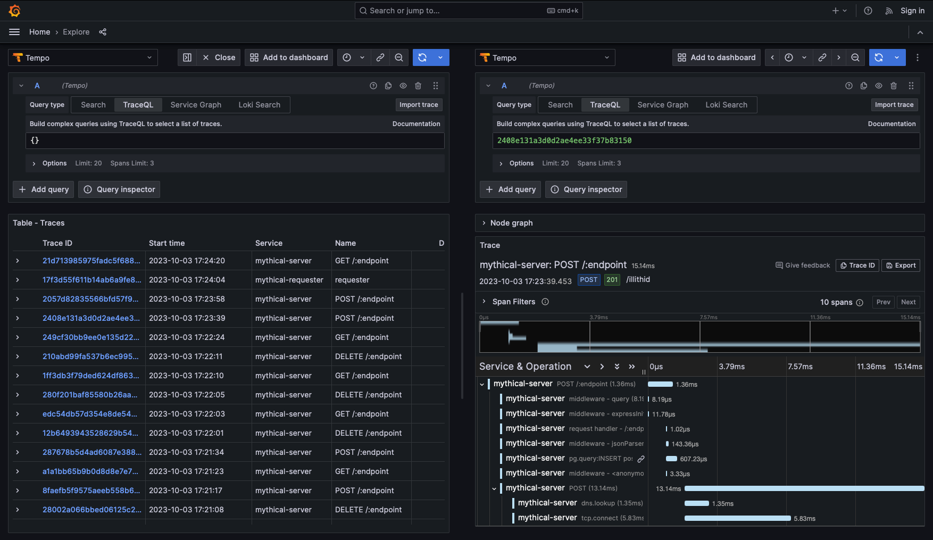
Task: Click the share link icon near time picker
Action: point(380,57)
